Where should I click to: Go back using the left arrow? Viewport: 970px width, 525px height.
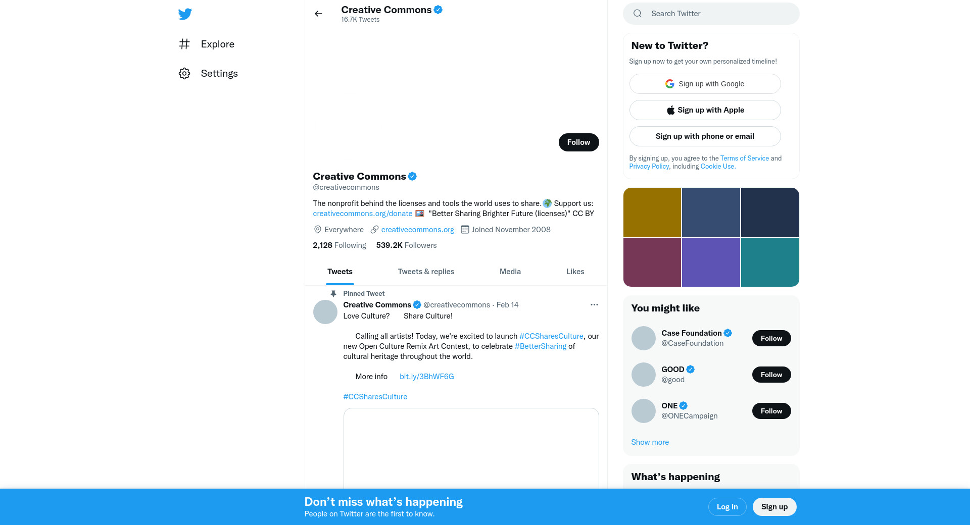click(318, 14)
